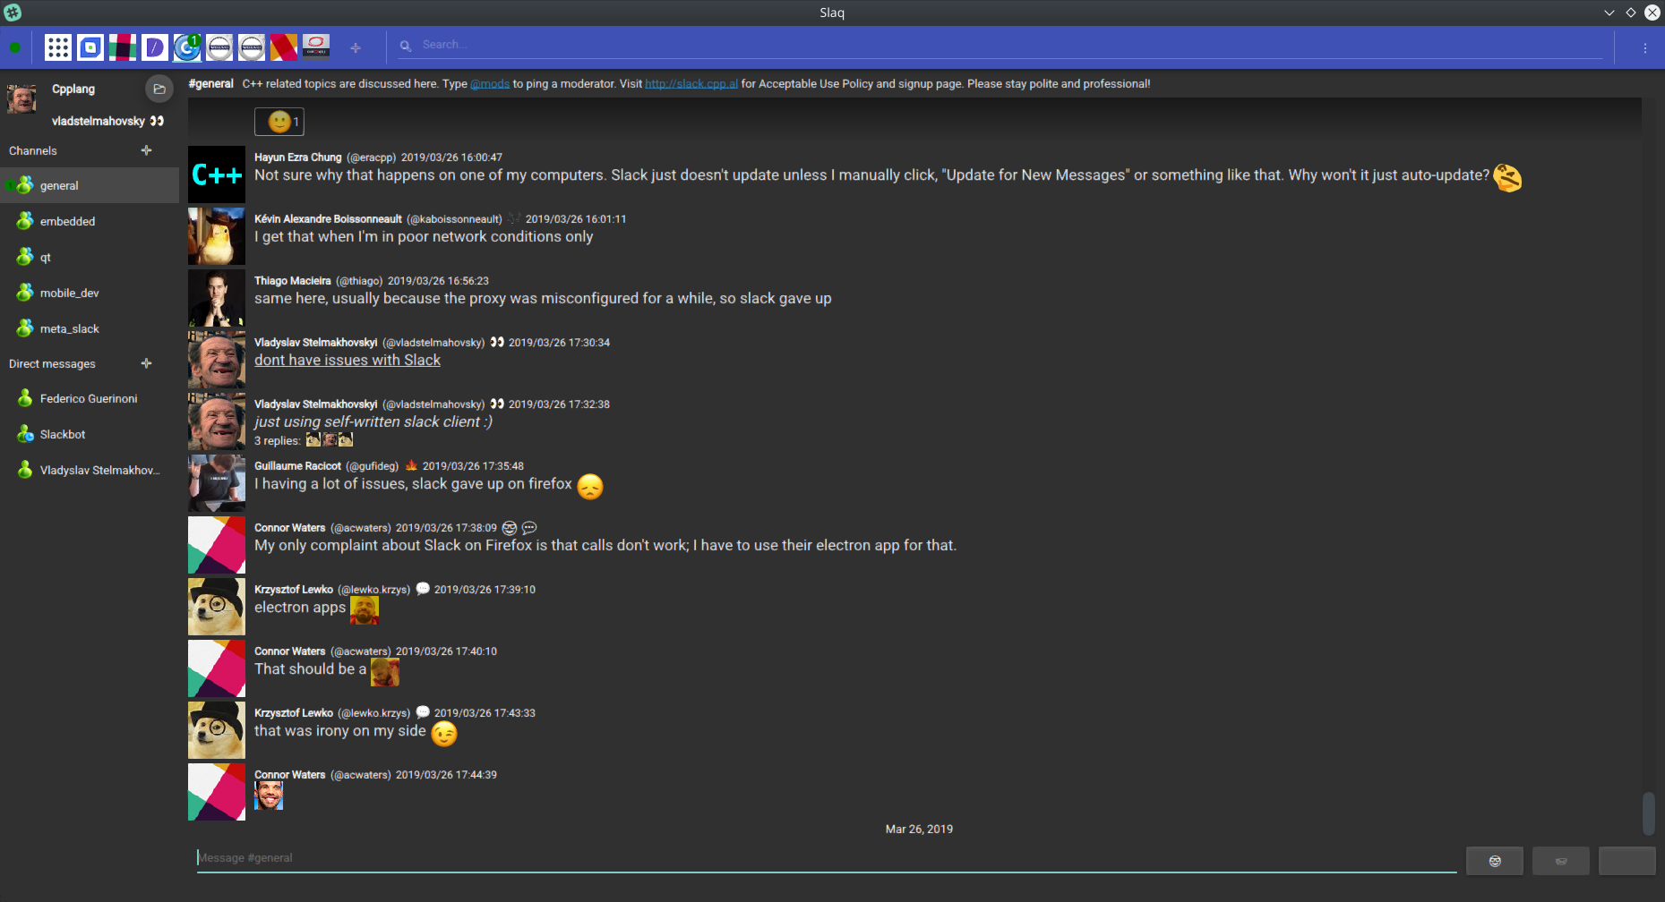1665x902 pixels.
Task: Click the emoji after 'That should be a'
Action: point(385,672)
